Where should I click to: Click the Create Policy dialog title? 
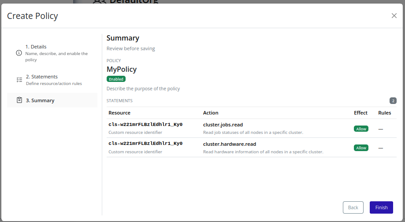coord(33,16)
